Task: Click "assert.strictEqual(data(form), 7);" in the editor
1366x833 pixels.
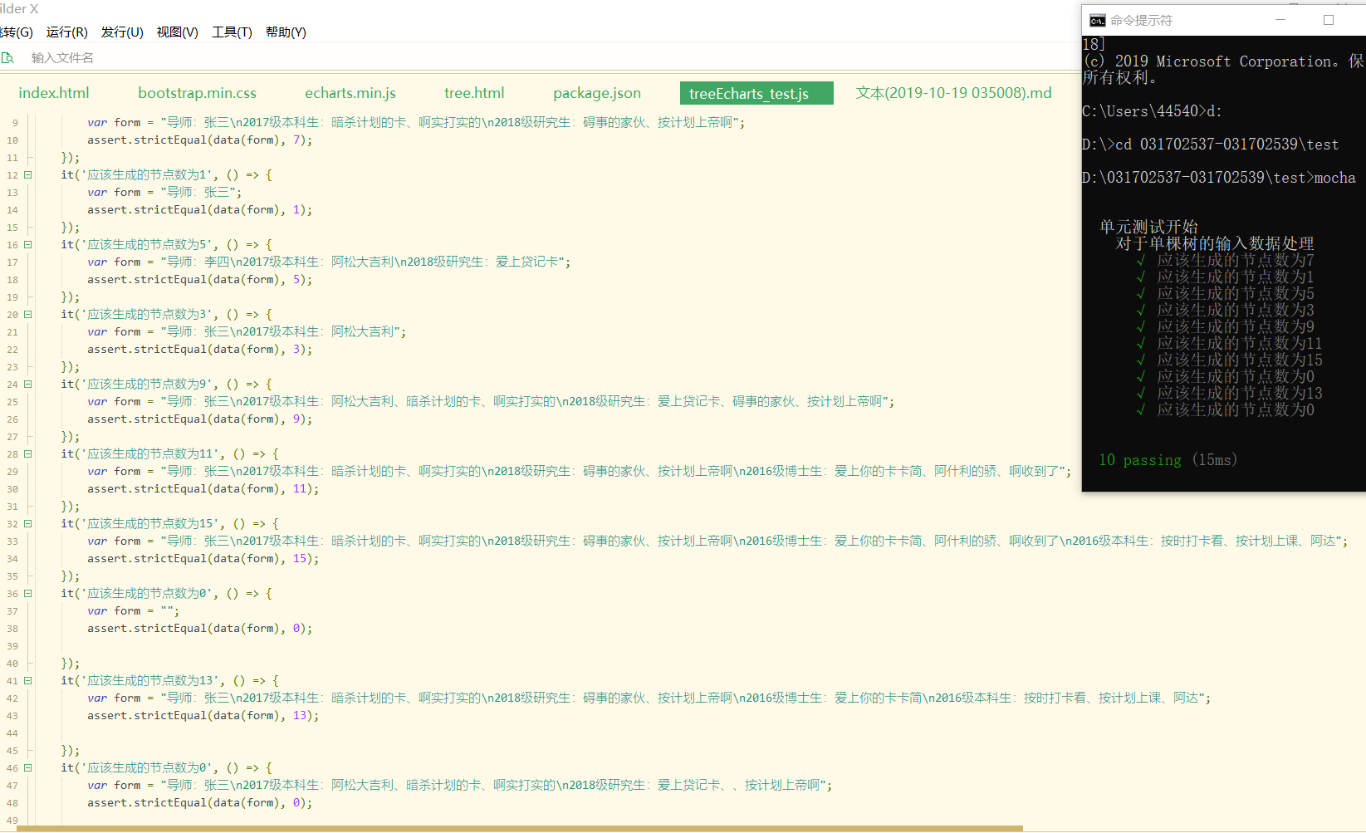Action: 200,140
